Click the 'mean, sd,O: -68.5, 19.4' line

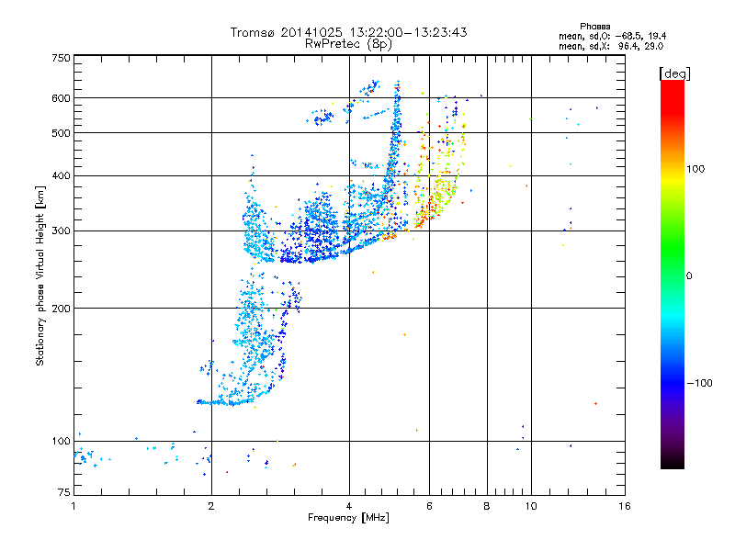click(612, 36)
